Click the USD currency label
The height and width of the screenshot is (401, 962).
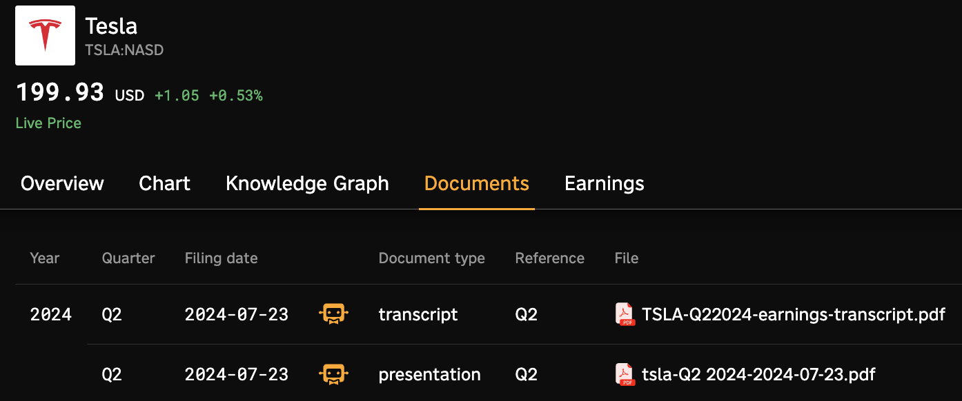point(130,96)
